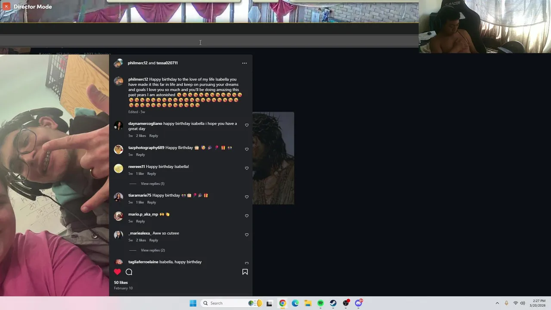Open tazphotography689's profile picture

(x=118, y=149)
